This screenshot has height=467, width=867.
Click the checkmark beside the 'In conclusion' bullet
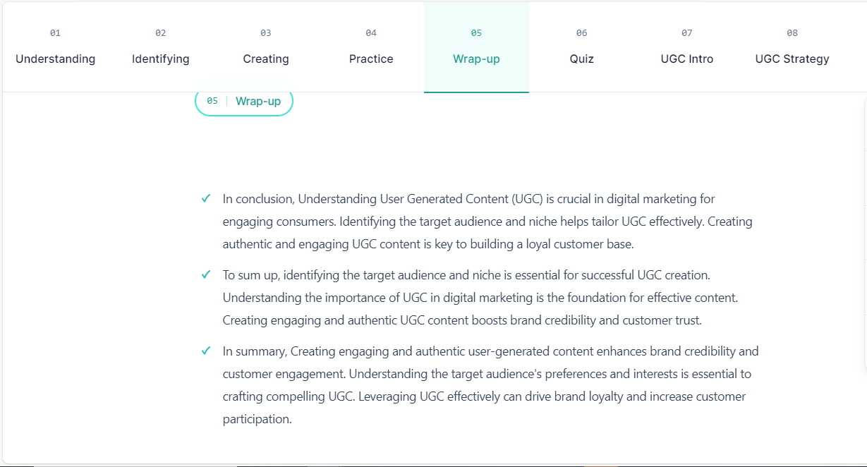[206, 199]
